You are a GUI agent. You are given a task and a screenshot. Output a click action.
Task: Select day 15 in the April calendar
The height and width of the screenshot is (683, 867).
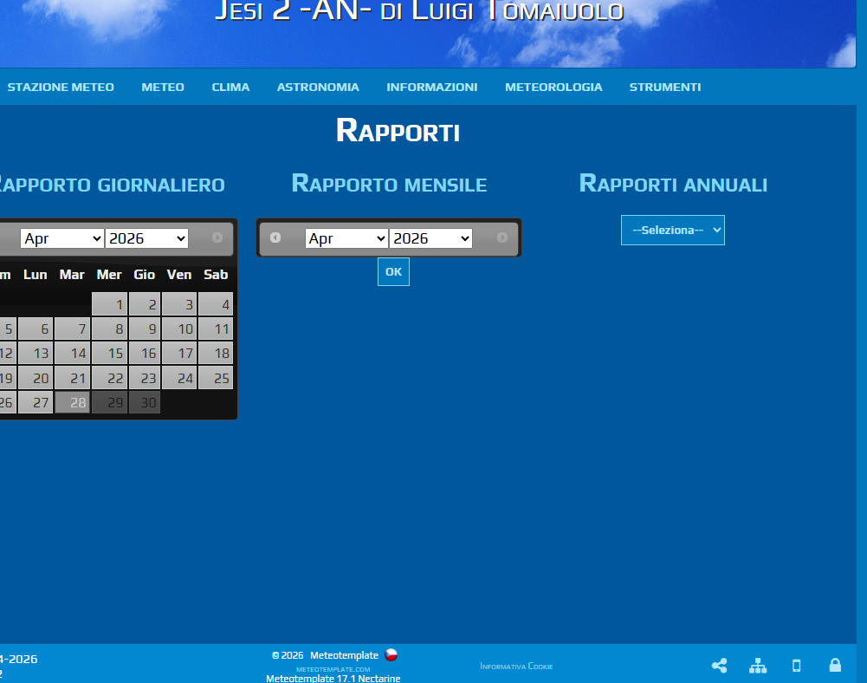click(110, 354)
